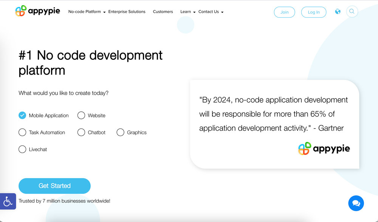Viewport: 378px width, 222px height.
Task: Open the search magnifier icon
Action: coord(352,11)
